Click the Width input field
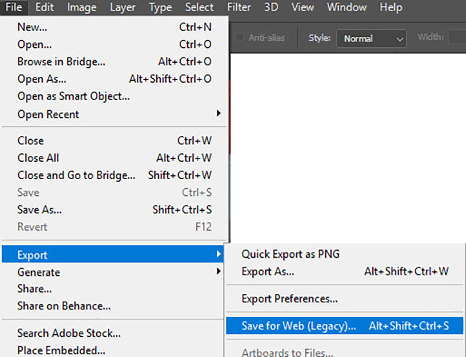The height and width of the screenshot is (357, 466). tap(457, 38)
